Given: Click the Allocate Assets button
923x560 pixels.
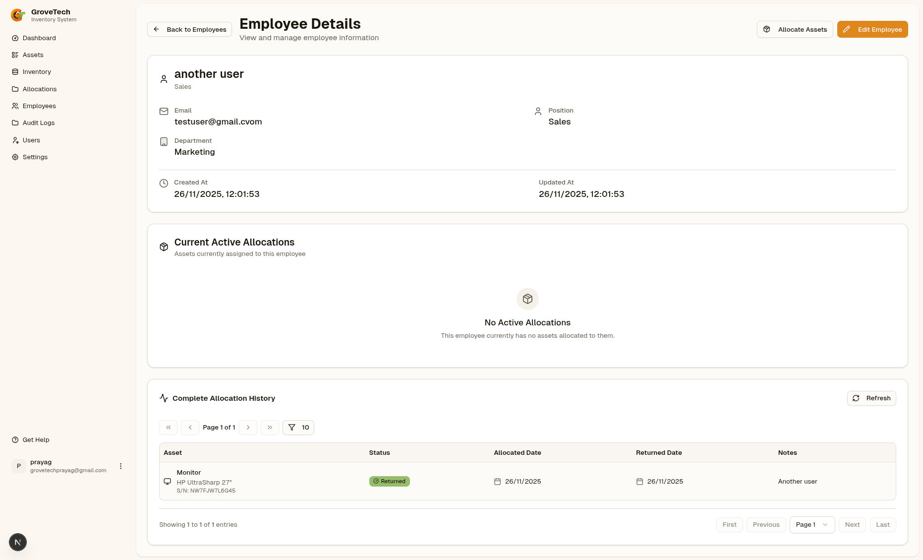Looking at the screenshot, I should [795, 29].
